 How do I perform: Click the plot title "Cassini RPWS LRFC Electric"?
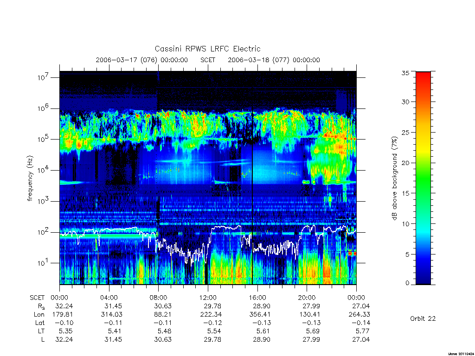[207, 49]
